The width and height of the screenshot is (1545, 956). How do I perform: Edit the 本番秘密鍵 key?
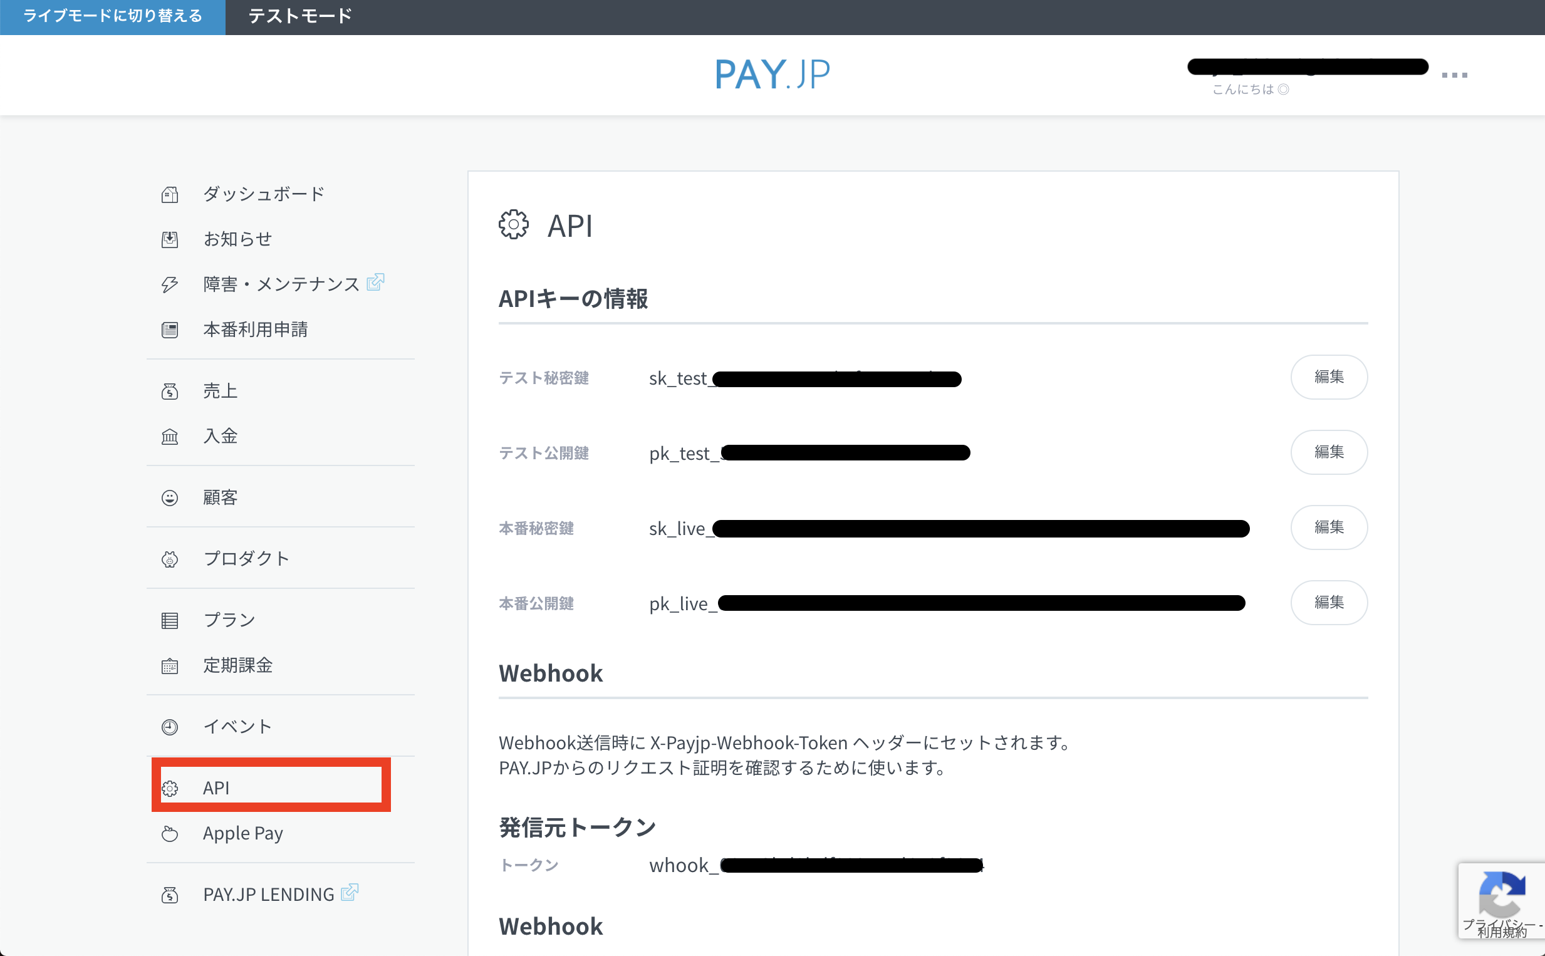[1329, 527]
